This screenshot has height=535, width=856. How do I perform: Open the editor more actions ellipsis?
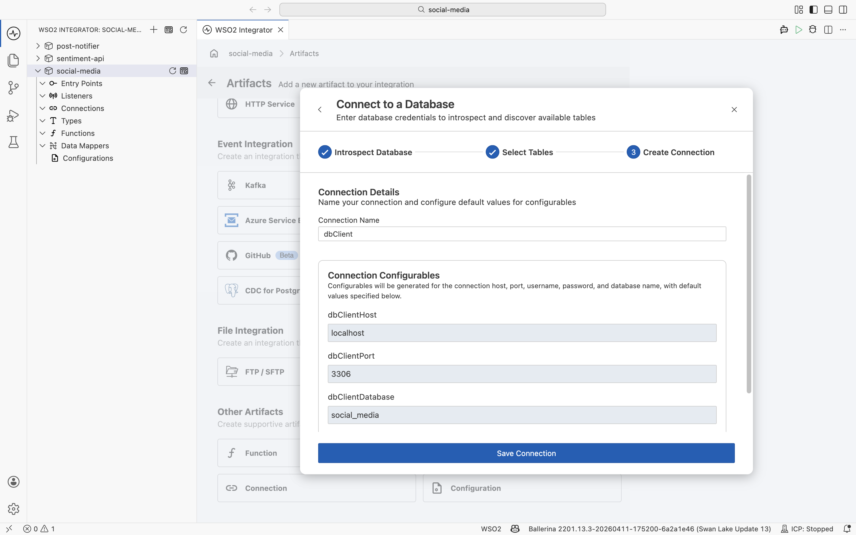[843, 30]
